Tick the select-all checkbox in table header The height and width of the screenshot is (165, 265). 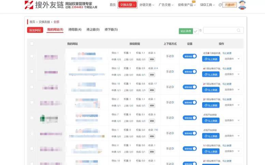coord(32,44)
